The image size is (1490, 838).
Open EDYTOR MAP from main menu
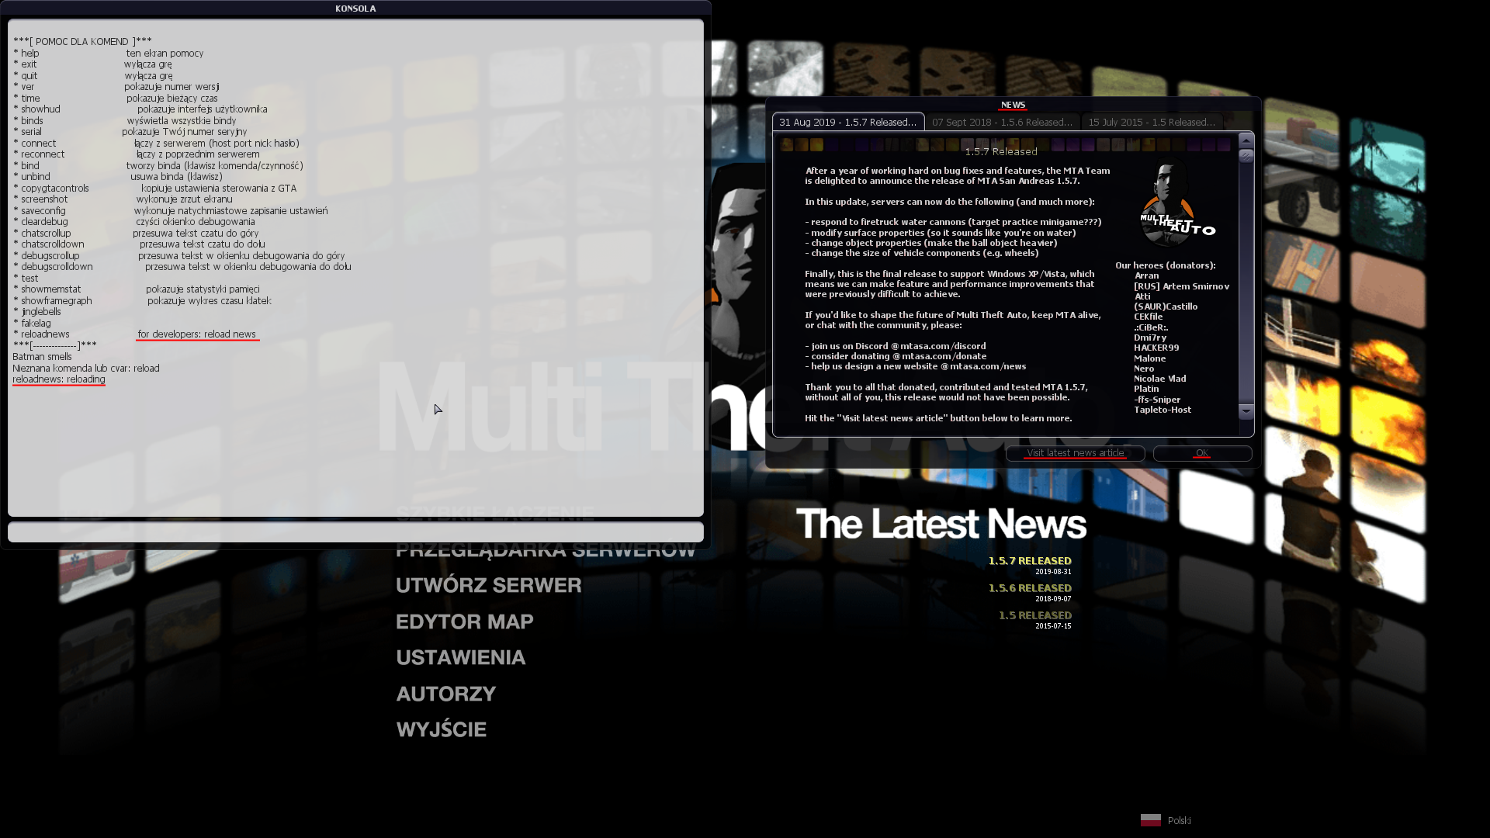[464, 622]
